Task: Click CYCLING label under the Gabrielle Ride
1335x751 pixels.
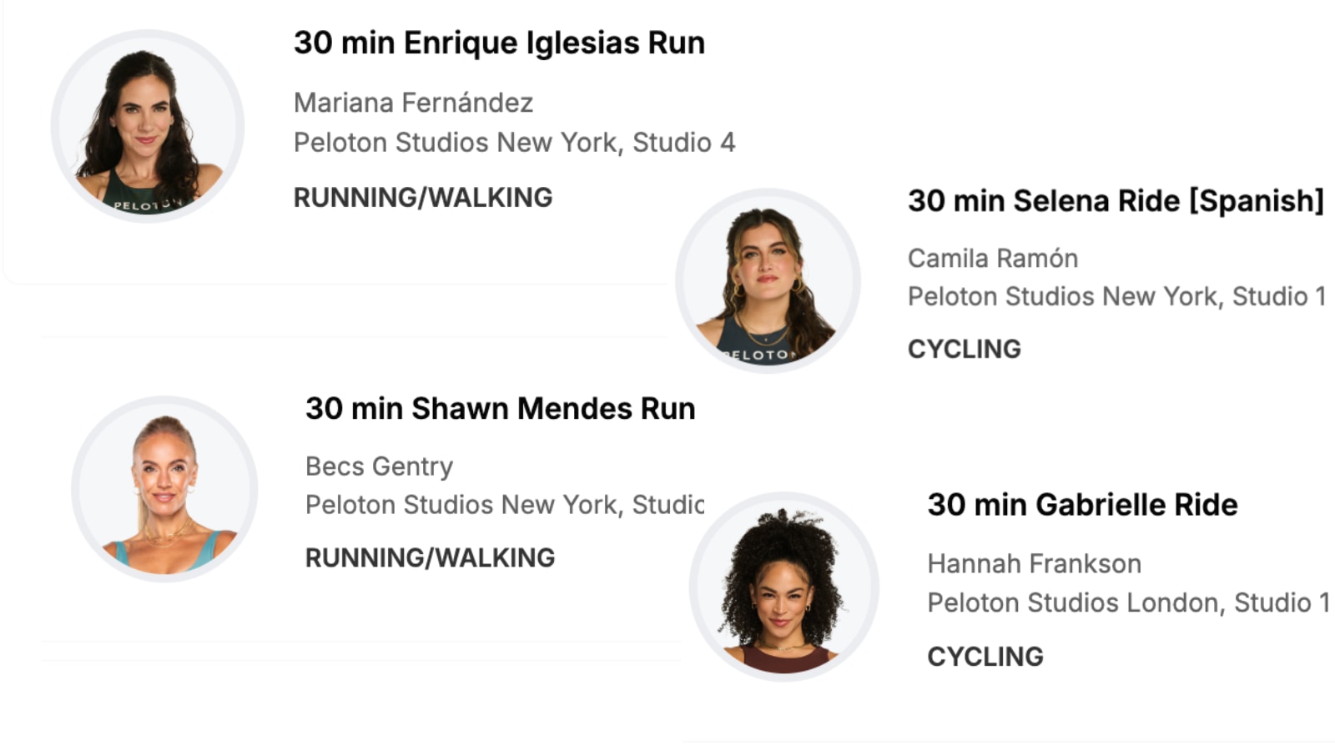Action: pyautogui.click(x=985, y=657)
